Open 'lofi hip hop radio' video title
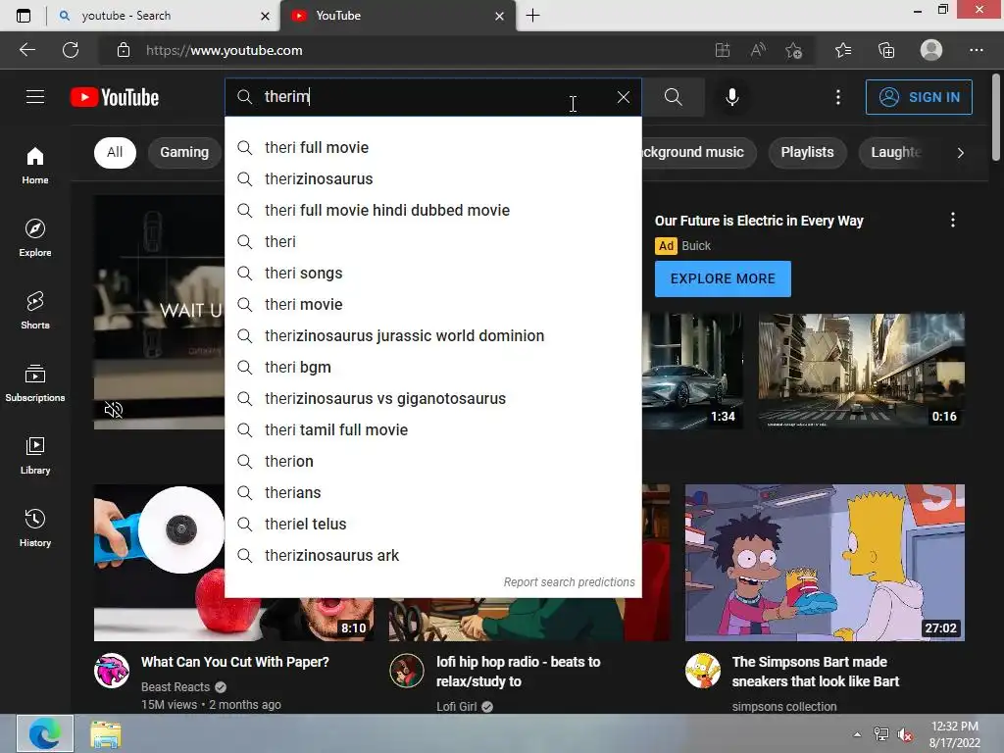Viewport: 1004px width, 753px height. (518, 672)
